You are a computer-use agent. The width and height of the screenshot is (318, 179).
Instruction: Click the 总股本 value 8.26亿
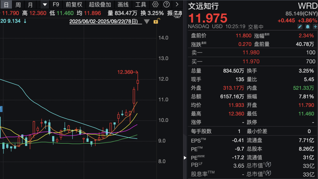pos(306,149)
